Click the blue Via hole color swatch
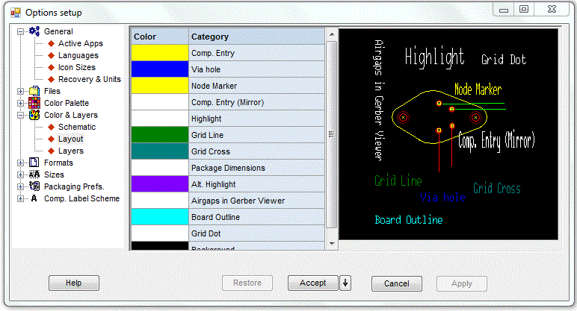Viewport: 577px width, 311px height. (x=160, y=69)
